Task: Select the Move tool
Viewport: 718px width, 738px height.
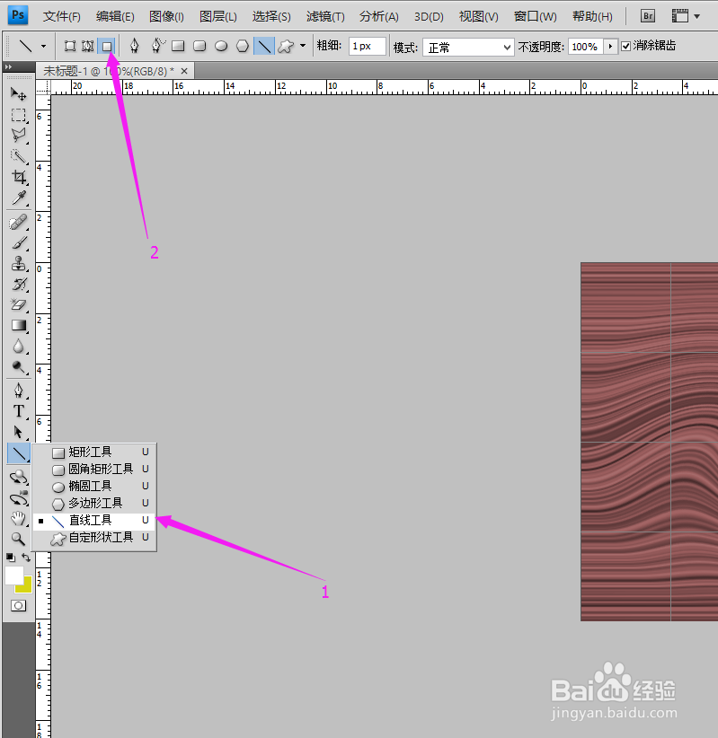Action: [x=18, y=94]
